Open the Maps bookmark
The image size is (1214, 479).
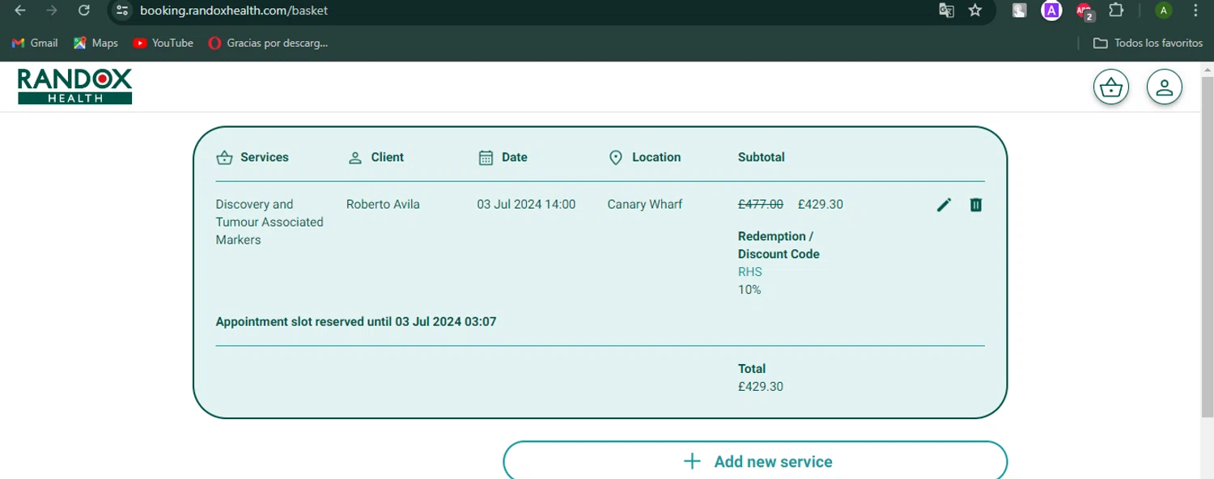click(x=96, y=43)
